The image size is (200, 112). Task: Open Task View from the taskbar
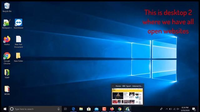(65, 109)
